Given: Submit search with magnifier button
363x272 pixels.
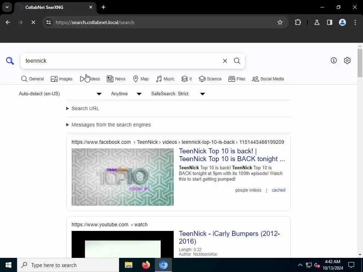Looking at the screenshot, I should pyautogui.click(x=237, y=61).
